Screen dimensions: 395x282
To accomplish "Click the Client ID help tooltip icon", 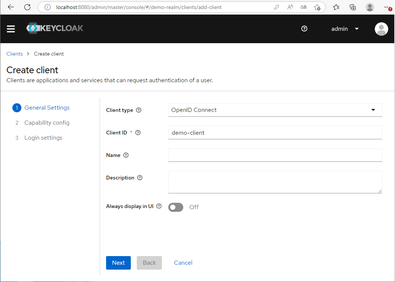I will [x=138, y=133].
